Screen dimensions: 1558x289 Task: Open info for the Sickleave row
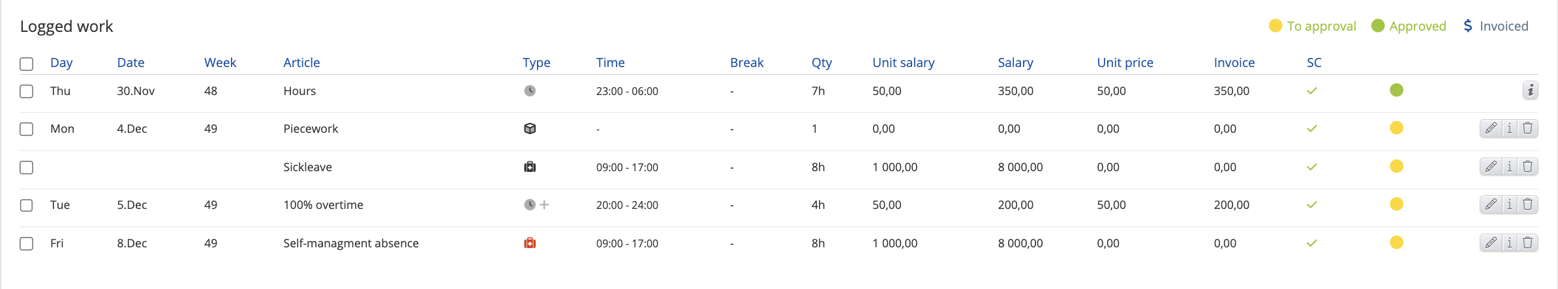coord(1510,167)
